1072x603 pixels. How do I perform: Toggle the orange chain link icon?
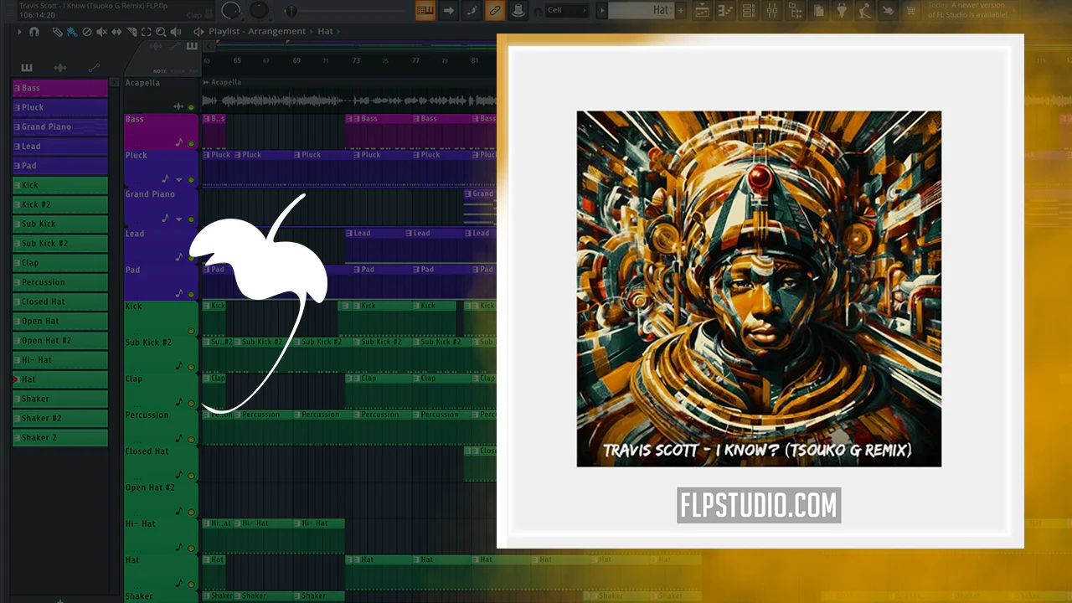pos(495,11)
